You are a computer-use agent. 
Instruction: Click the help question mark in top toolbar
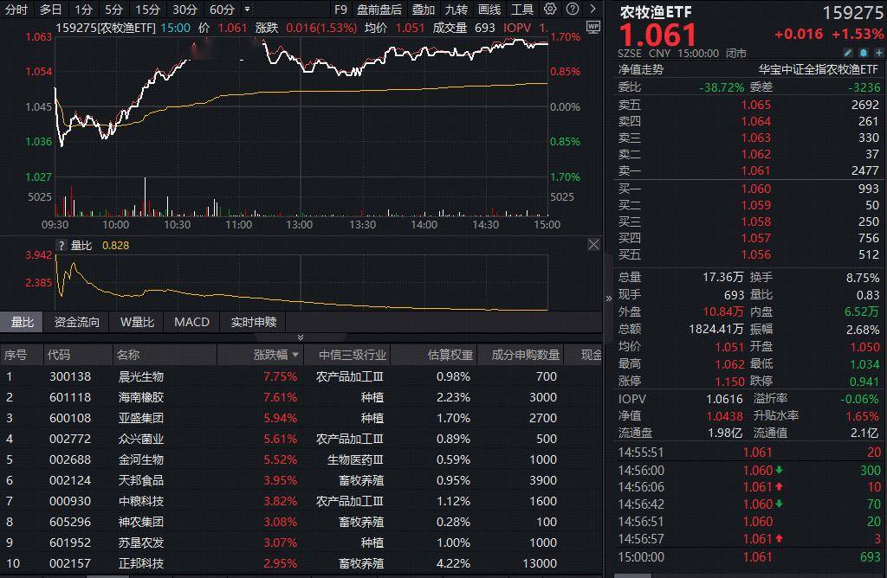pyautogui.click(x=572, y=10)
